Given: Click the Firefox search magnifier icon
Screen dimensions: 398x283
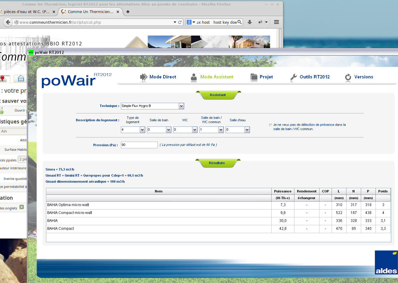Looking at the screenshot, I should click(239, 22).
